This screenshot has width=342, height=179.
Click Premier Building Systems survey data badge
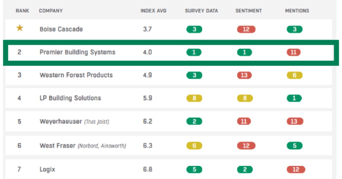click(194, 52)
